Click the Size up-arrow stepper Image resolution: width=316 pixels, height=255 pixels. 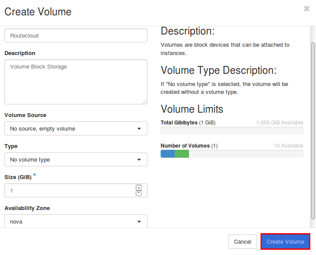click(x=139, y=188)
